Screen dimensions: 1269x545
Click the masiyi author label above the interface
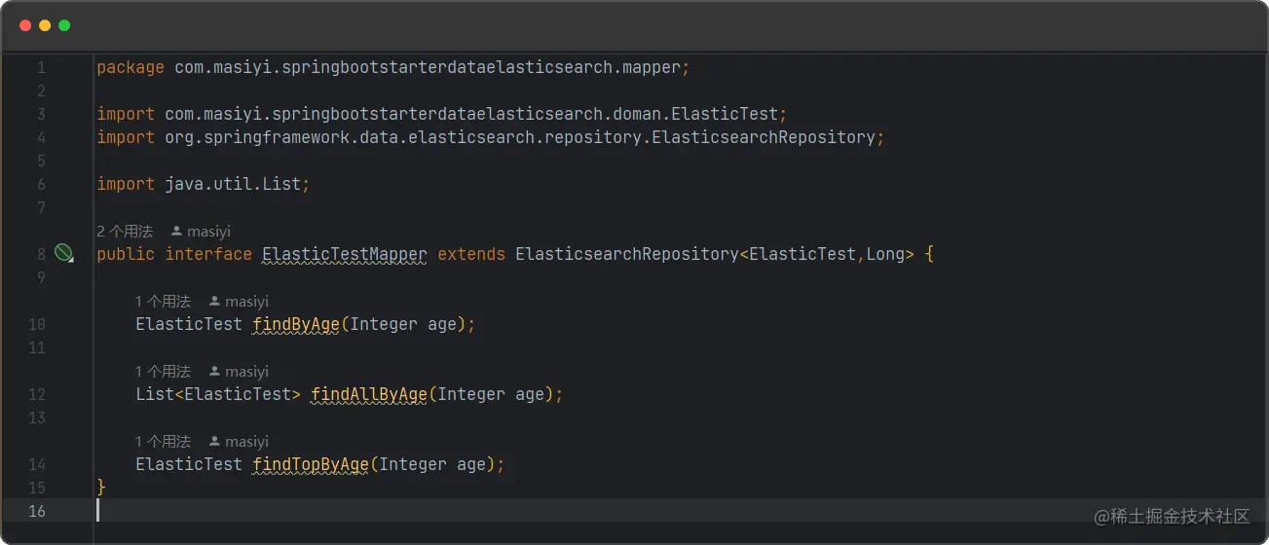click(208, 232)
